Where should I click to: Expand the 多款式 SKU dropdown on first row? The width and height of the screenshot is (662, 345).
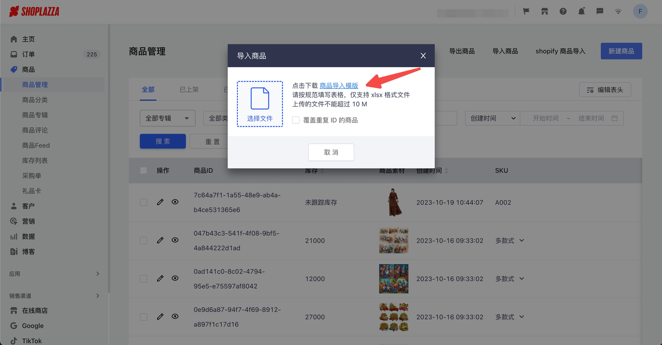[x=509, y=241]
